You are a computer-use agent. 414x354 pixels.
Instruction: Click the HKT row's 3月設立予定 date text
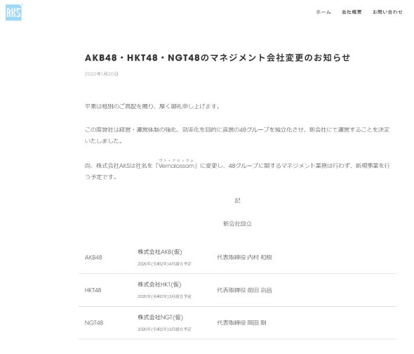click(x=164, y=296)
